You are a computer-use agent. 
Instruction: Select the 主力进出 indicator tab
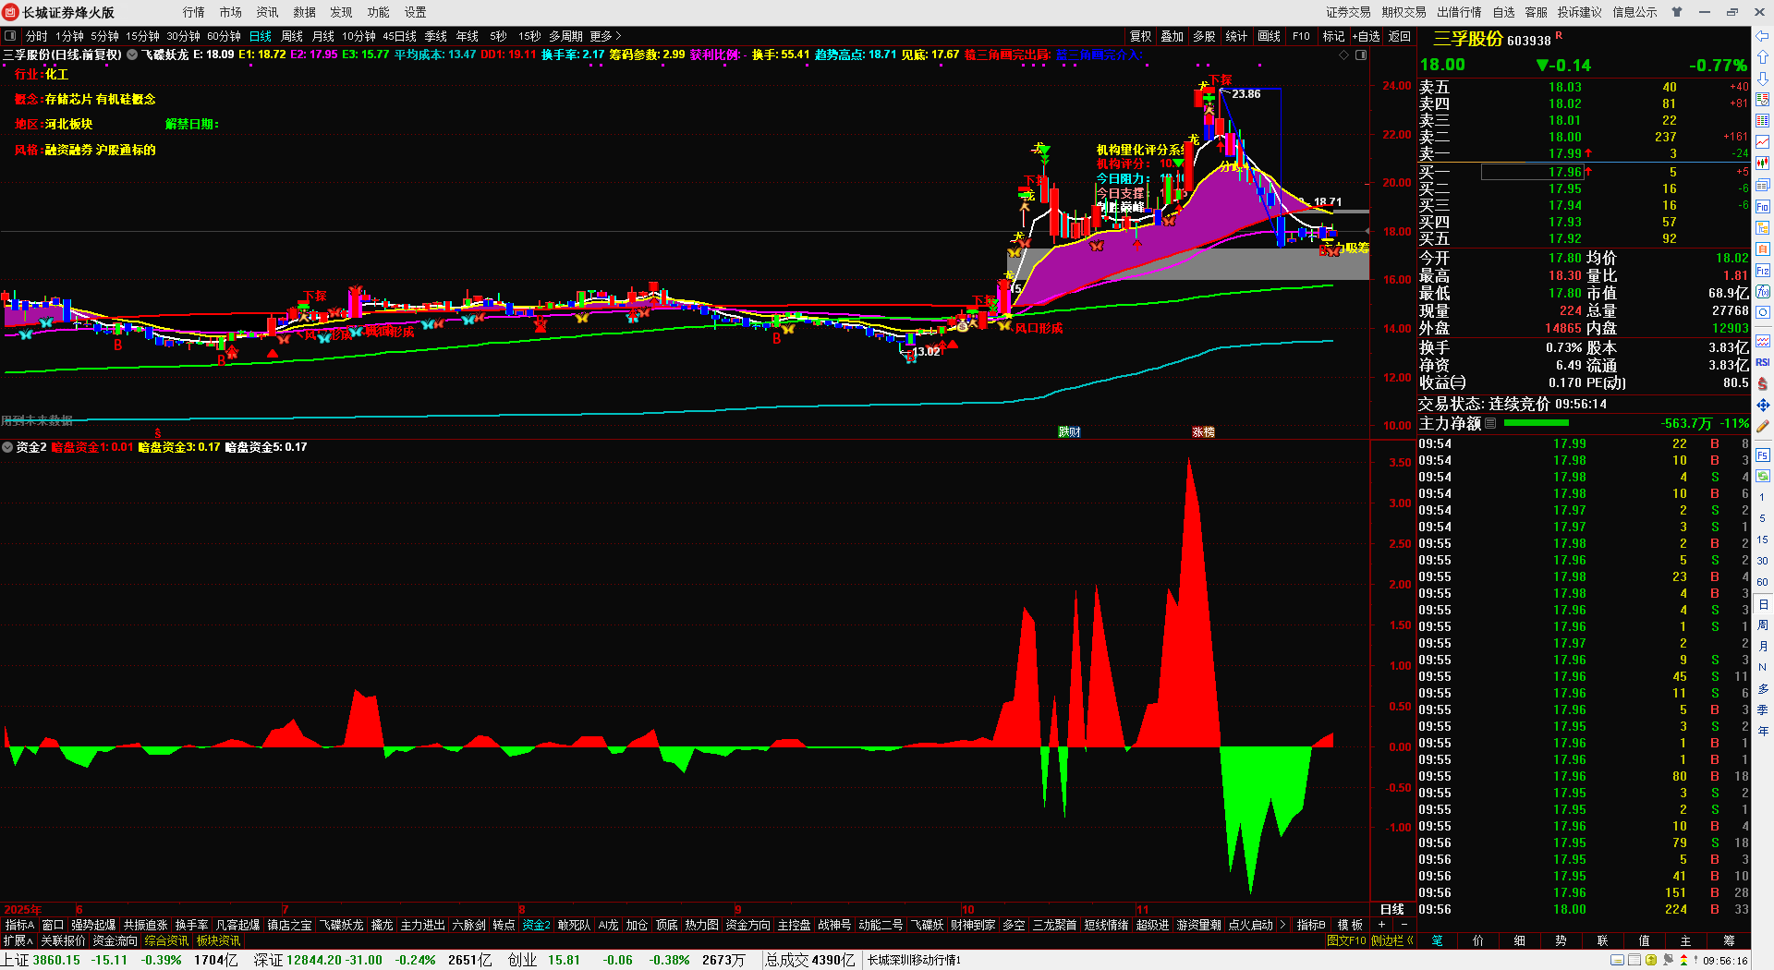423,925
